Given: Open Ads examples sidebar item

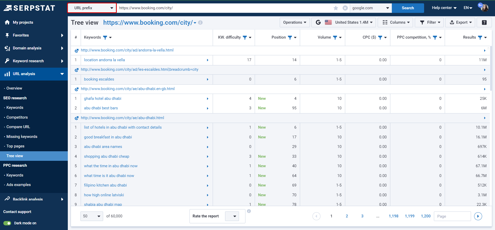Looking at the screenshot, I should coord(19,185).
